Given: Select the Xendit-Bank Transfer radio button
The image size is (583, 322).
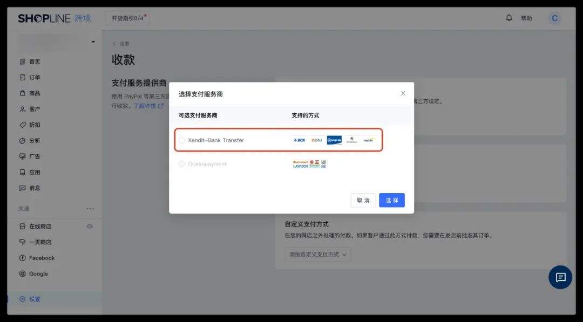Looking at the screenshot, I should (182, 140).
